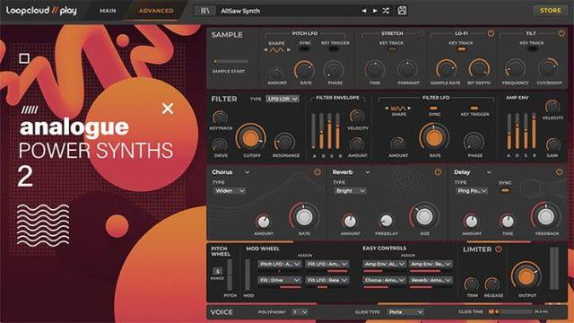The image size is (574, 323).
Task: Click the Loopcloud Play logo
Action: tap(41, 11)
